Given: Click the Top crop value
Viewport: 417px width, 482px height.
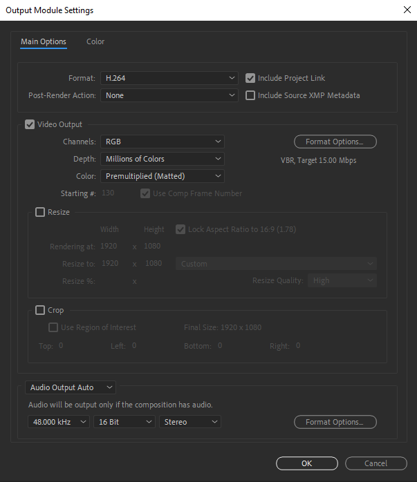Looking at the screenshot, I should click(61, 345).
